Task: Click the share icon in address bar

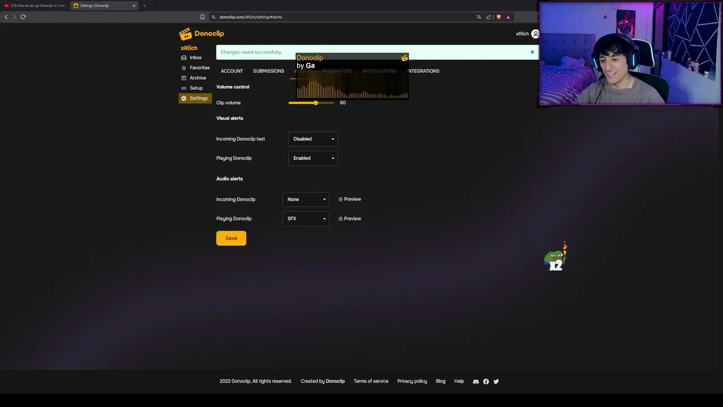Action: coord(489,17)
